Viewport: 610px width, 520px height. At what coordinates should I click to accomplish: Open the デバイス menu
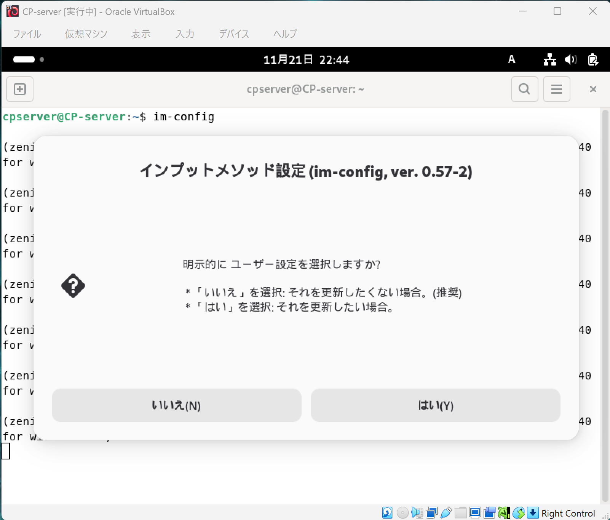[234, 34]
